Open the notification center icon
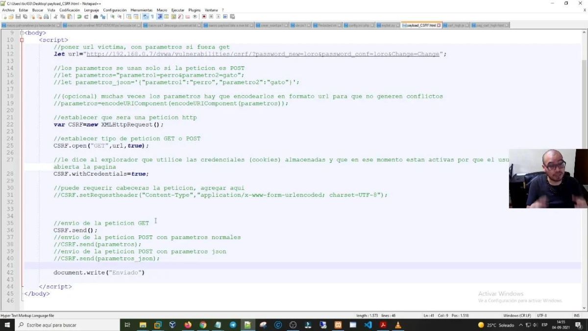Image resolution: width=588 pixels, height=331 pixels. point(577,325)
